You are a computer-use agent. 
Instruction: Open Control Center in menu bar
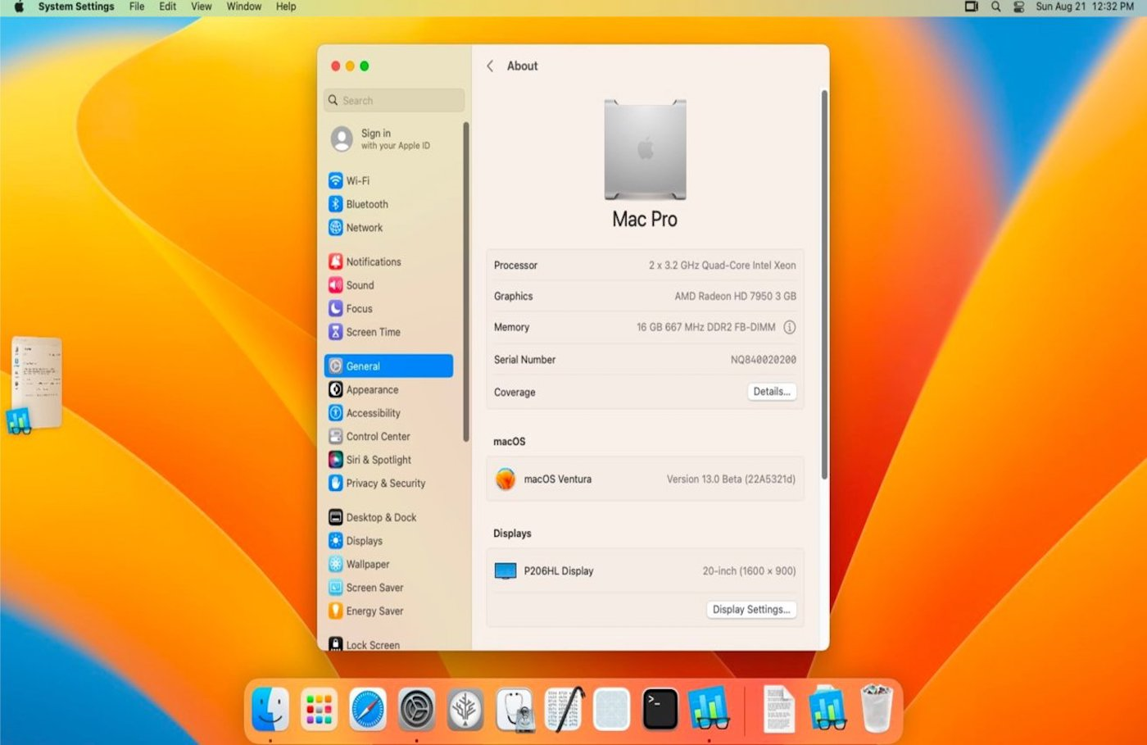[x=1018, y=7]
